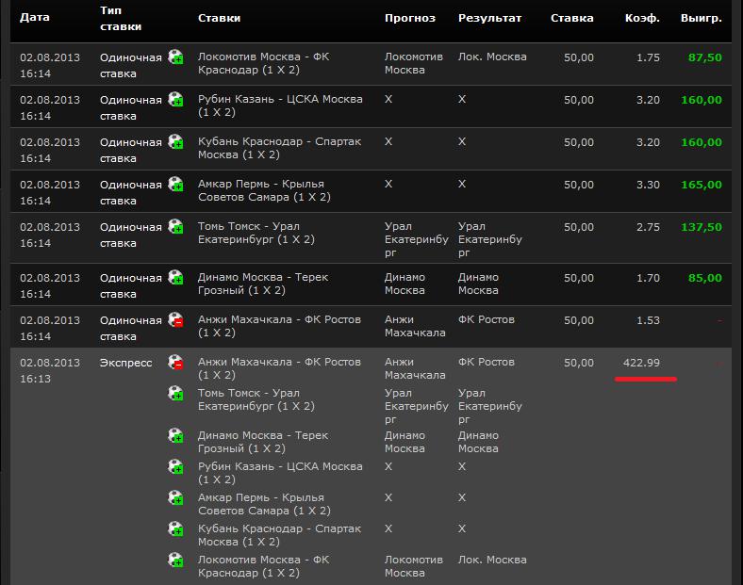The height and width of the screenshot is (585, 743).
Task: Click the lost-bet ball icon beside Экспресс
Action: (175, 362)
